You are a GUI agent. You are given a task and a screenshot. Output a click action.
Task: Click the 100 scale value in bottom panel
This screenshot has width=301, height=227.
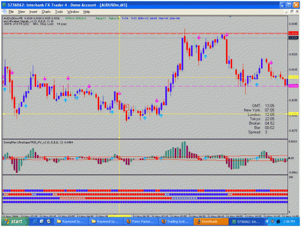pos(291,177)
